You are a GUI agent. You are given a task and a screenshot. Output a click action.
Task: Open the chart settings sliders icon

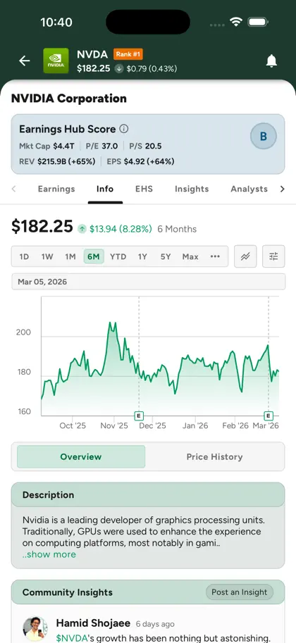click(x=273, y=256)
